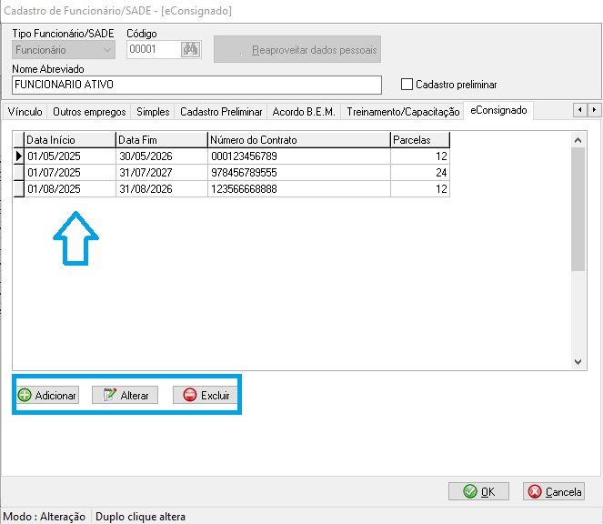Click the Alterar edit pencil icon

(x=110, y=396)
